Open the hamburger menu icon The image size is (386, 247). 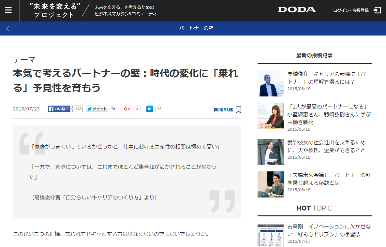(8, 10)
